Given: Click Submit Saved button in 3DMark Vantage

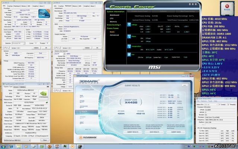Looking at the screenshot, I should (x=176, y=132).
